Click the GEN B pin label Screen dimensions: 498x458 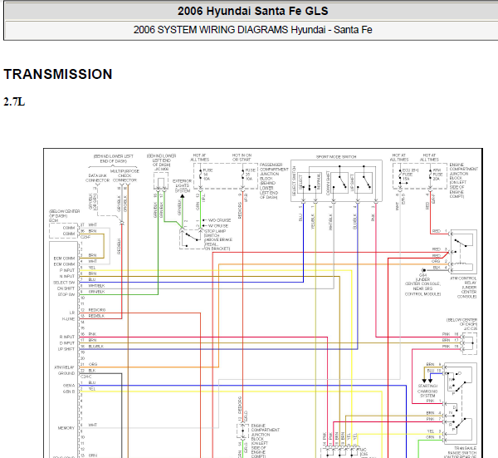69,392
